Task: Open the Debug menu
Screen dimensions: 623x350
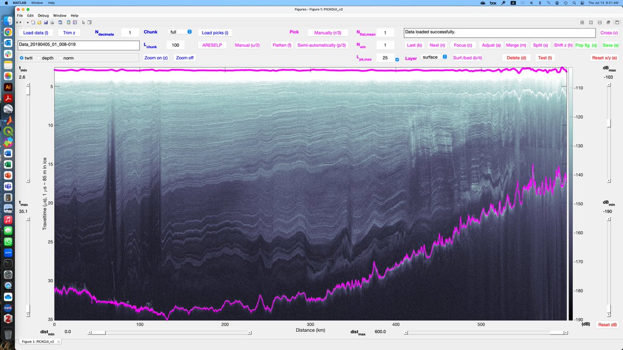Action: 43,16
